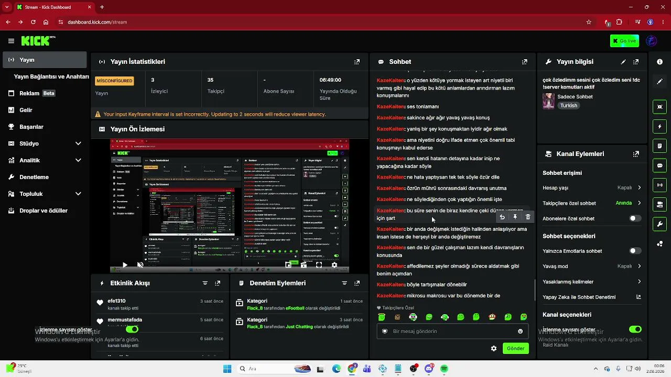Open Yasaklanmış kelimeler settings
The image size is (671, 377).
pos(592,282)
